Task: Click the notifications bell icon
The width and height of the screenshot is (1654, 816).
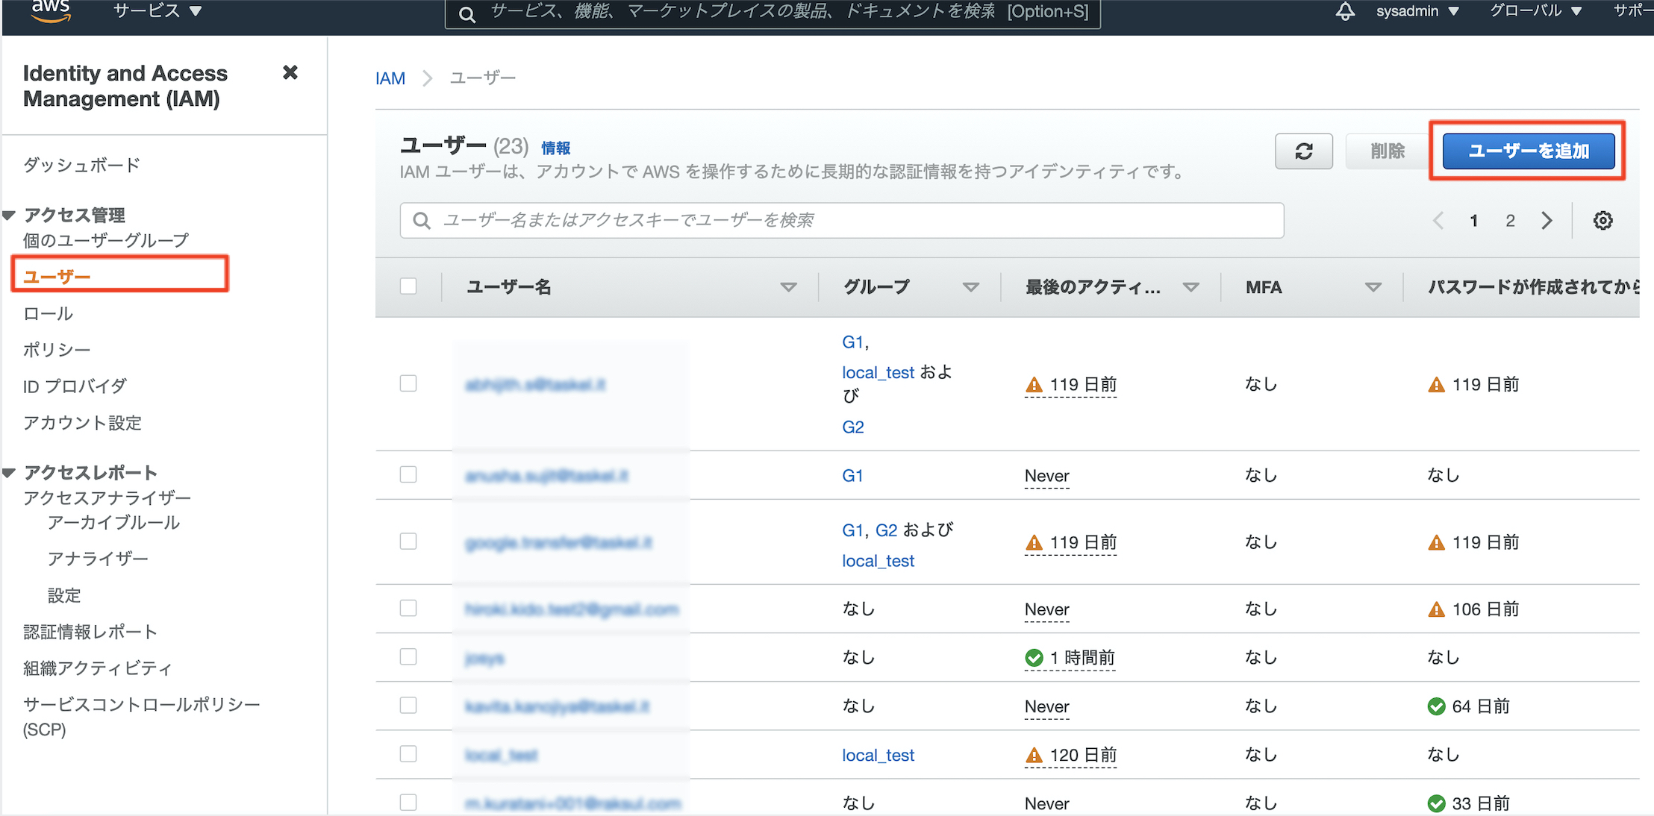Action: click(x=1345, y=11)
